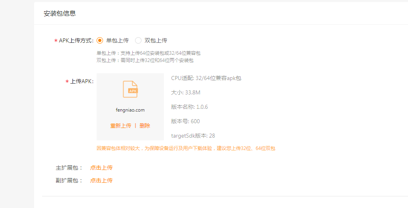Click the 版本名称: 1.0.6 value
The height and width of the screenshot is (208, 408).
190,107
